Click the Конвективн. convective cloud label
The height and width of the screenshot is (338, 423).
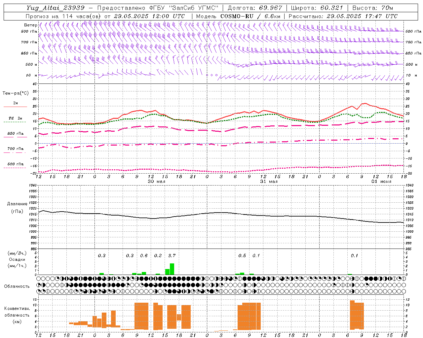[17, 309]
